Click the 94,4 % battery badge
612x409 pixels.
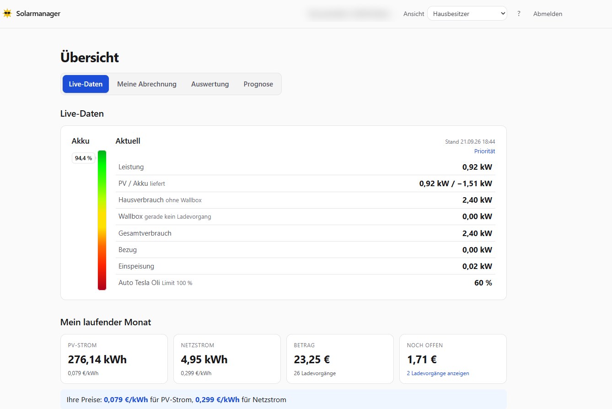click(x=83, y=158)
